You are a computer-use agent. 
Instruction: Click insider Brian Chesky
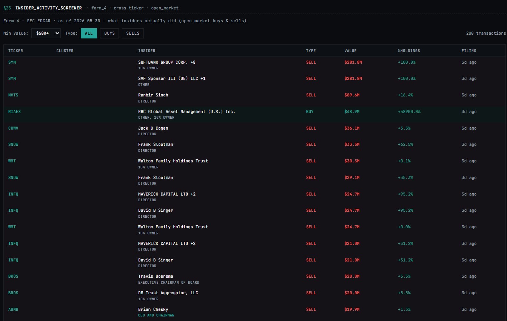[153, 309]
